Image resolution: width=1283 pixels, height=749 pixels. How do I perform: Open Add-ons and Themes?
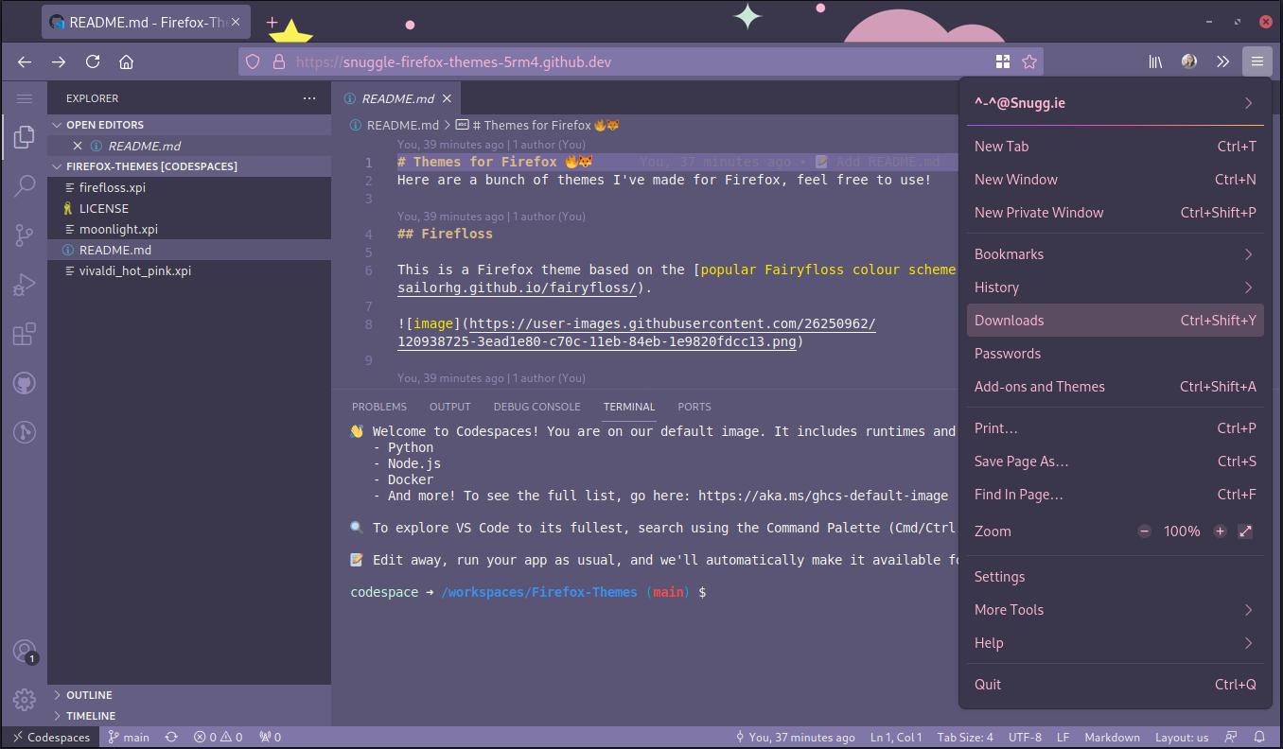pos(1116,387)
